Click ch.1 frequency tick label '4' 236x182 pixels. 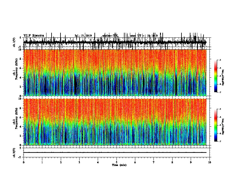(x=21, y=78)
